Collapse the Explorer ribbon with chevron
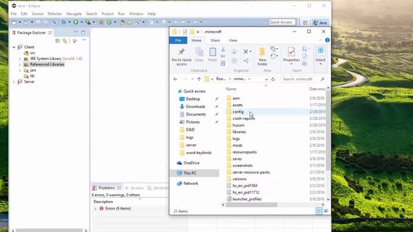 pyautogui.click(x=320, y=40)
